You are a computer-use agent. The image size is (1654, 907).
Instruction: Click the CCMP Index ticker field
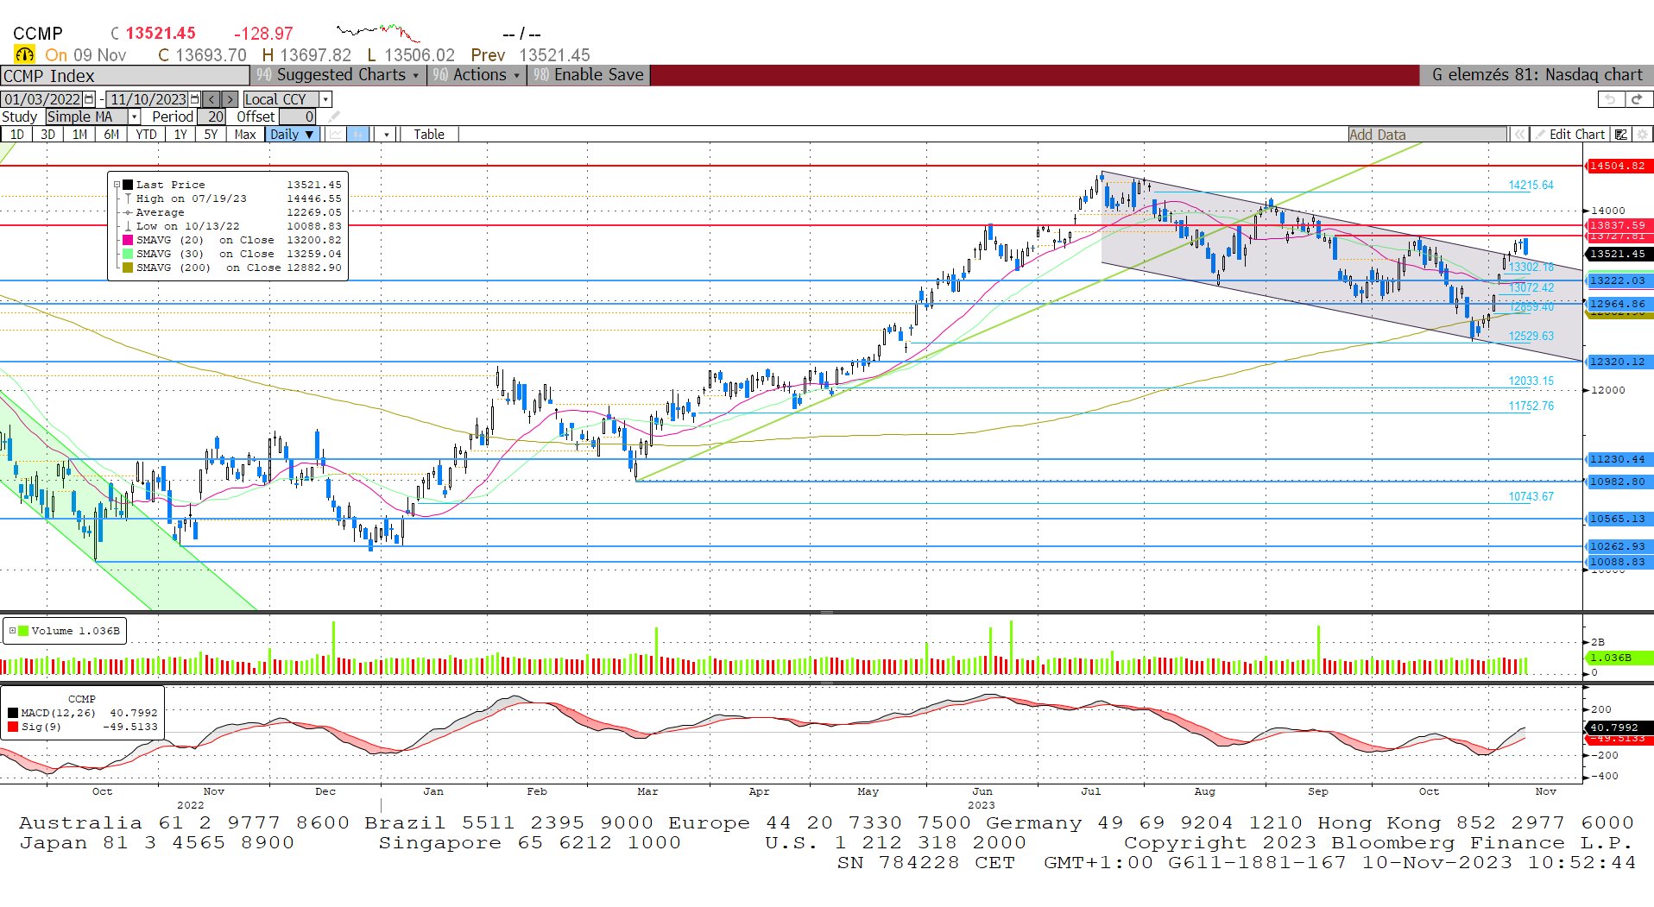(125, 75)
